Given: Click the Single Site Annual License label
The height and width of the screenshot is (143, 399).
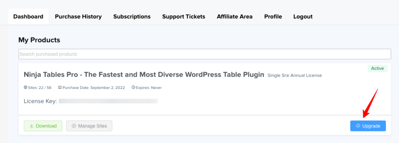Looking at the screenshot, I should coord(295,75).
